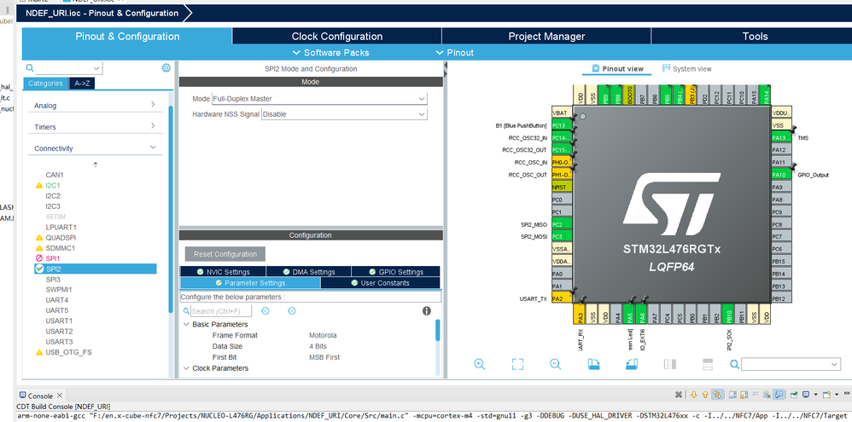Switch to the Tools tab
Viewport: 852px width, 422px height.
[x=755, y=37]
